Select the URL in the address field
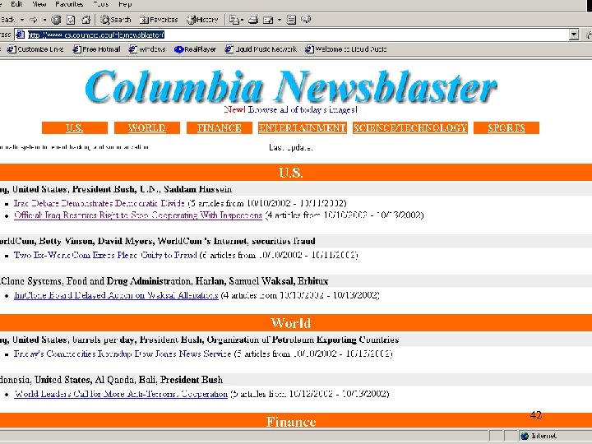 point(96,35)
